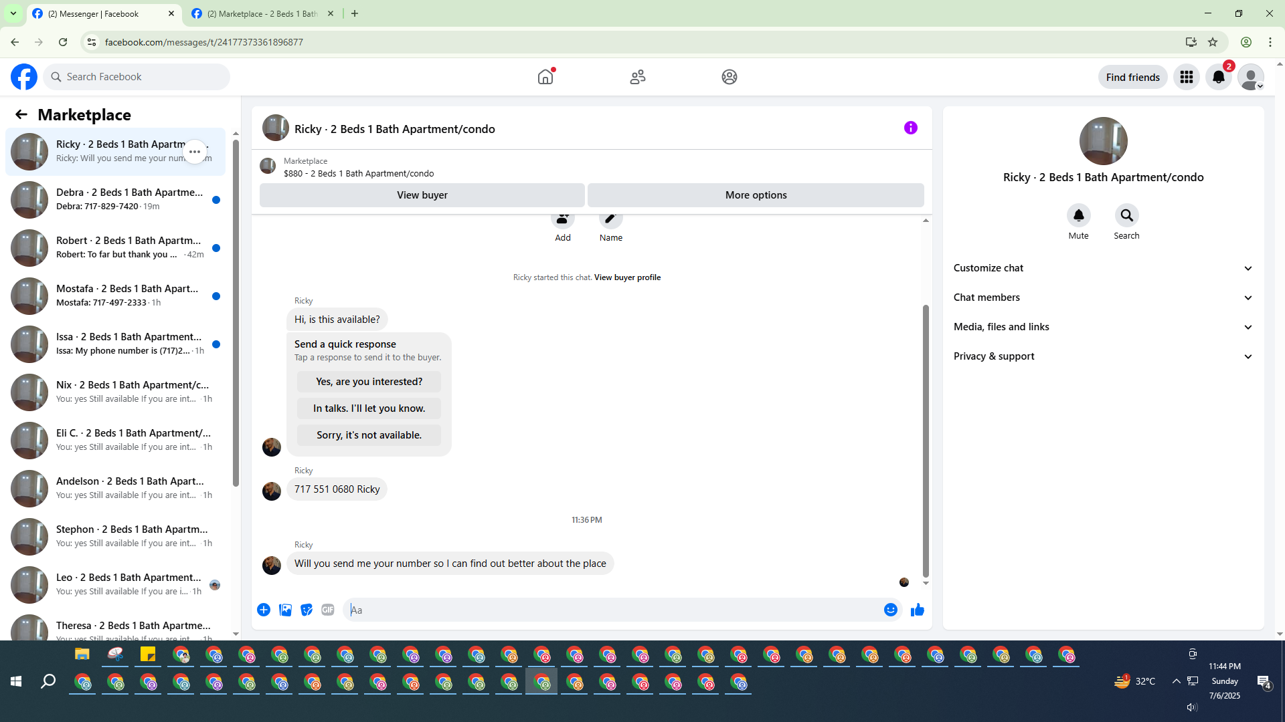Switch to the Marketplace browser tab

pyautogui.click(x=262, y=13)
